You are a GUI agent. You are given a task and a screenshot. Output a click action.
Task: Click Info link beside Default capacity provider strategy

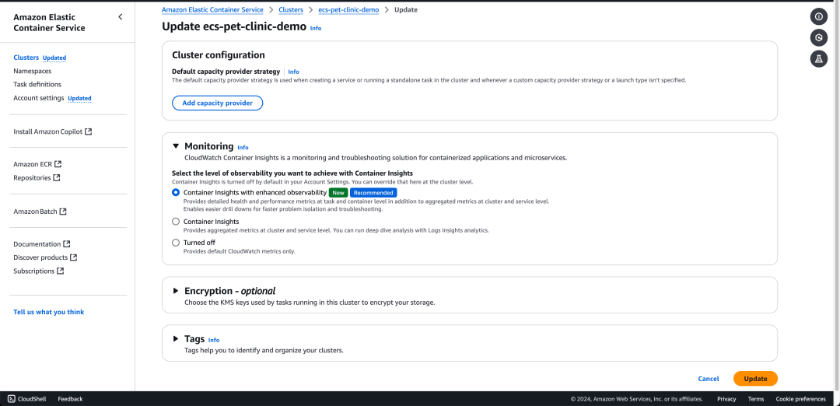coord(293,72)
